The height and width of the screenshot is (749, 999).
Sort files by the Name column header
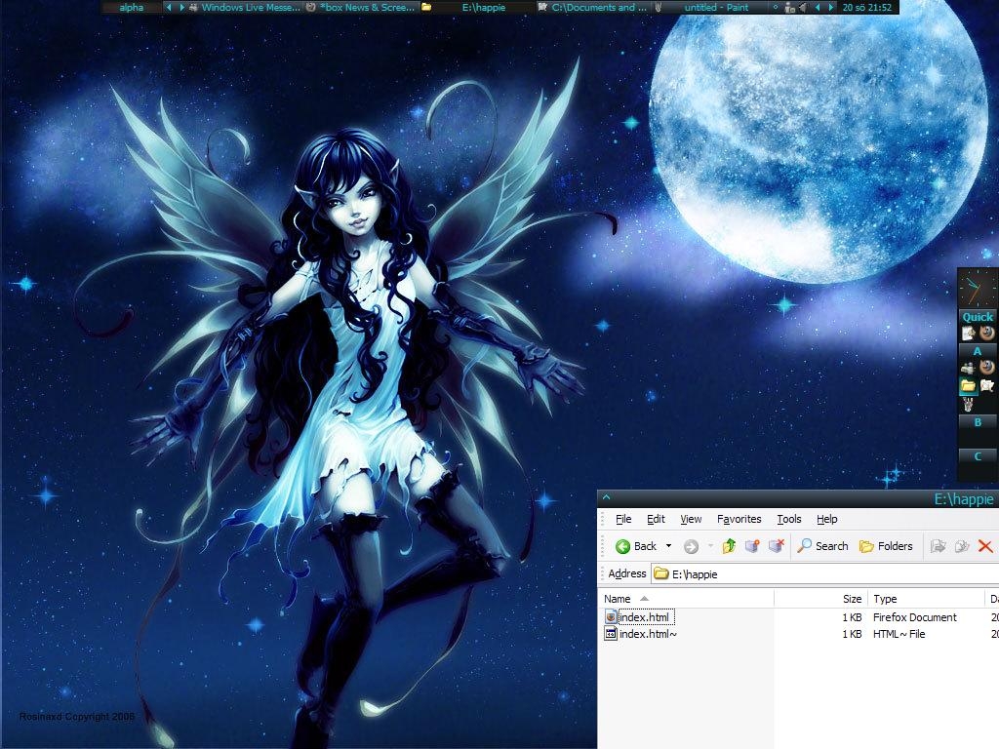(x=688, y=599)
